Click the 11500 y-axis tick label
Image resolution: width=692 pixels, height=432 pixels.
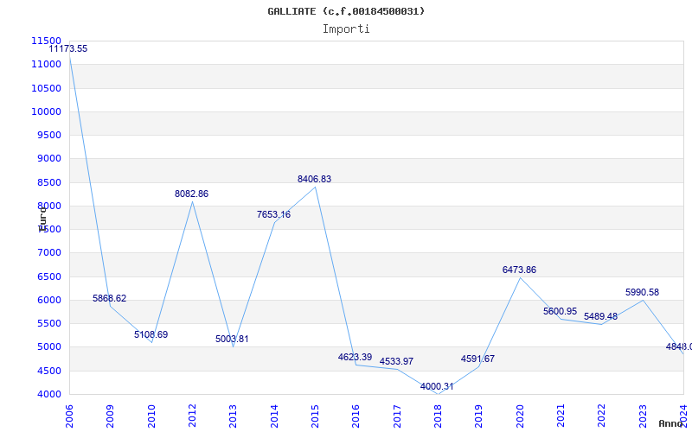pos(46,41)
